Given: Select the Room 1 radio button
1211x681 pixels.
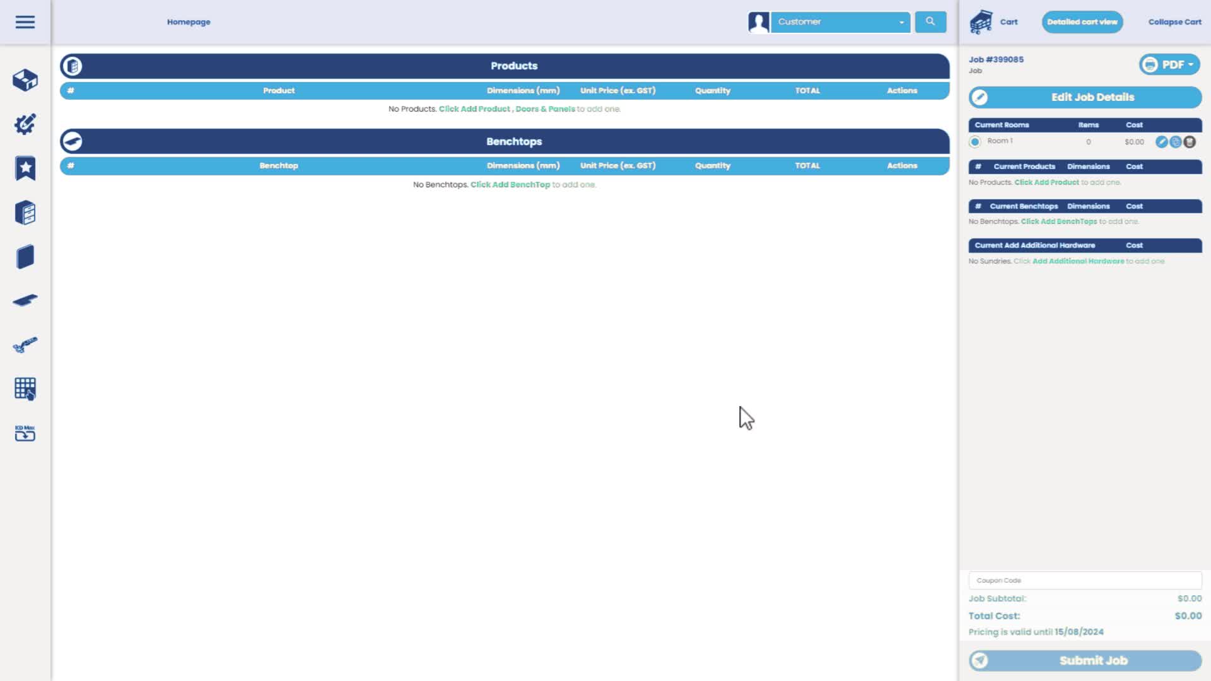Looking at the screenshot, I should tap(975, 142).
